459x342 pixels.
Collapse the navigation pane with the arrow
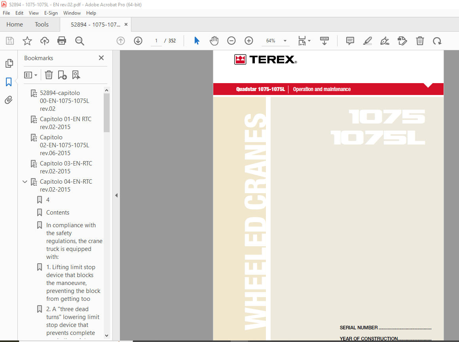point(116,195)
